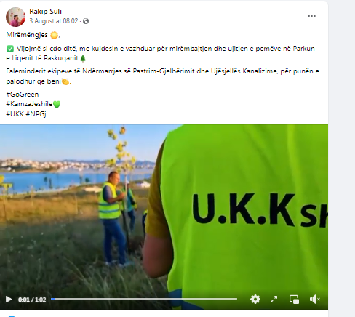355x317 pixels.
Task: Click the #NPGj hashtag
Action: pos(36,114)
